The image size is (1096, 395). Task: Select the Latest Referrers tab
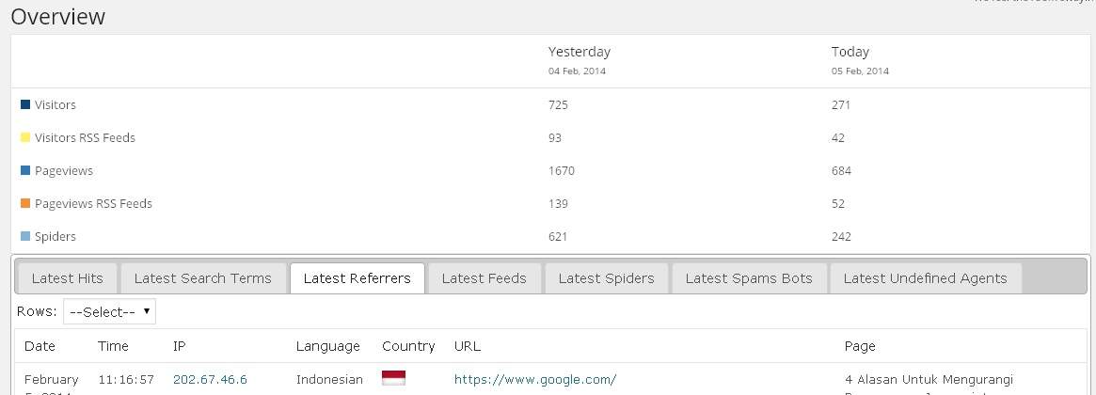click(x=357, y=278)
